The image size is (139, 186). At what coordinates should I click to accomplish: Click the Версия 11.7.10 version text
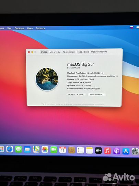point(73,68)
